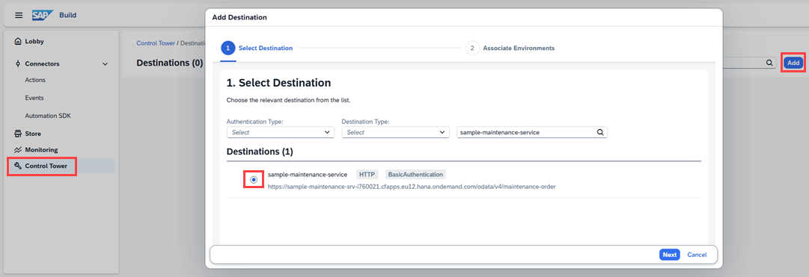Open Actions under Connectors
This screenshot has height=277, width=809.
click(35, 80)
